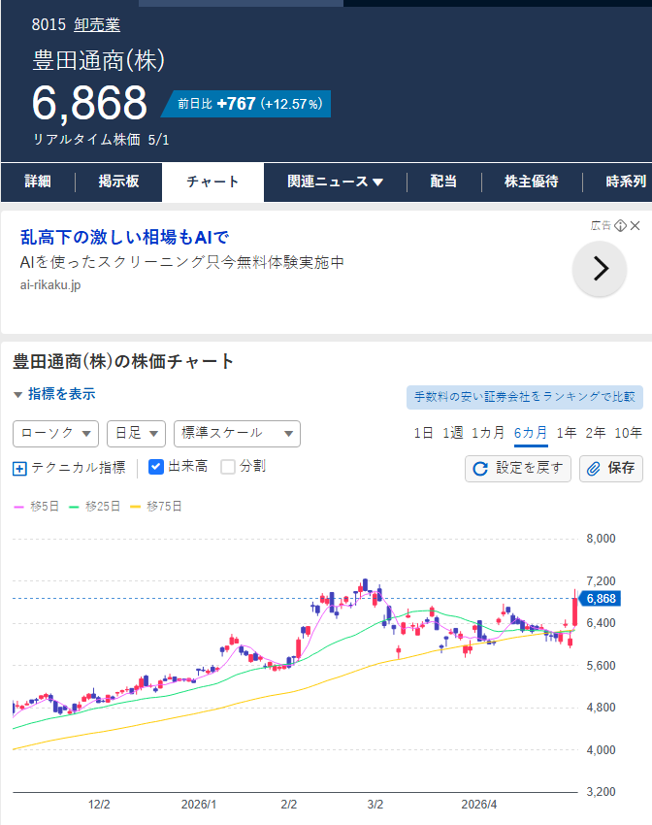
Task: Click the ad text AIを使ったスクリーニング只今無料体験実施中
Action: coord(182,262)
